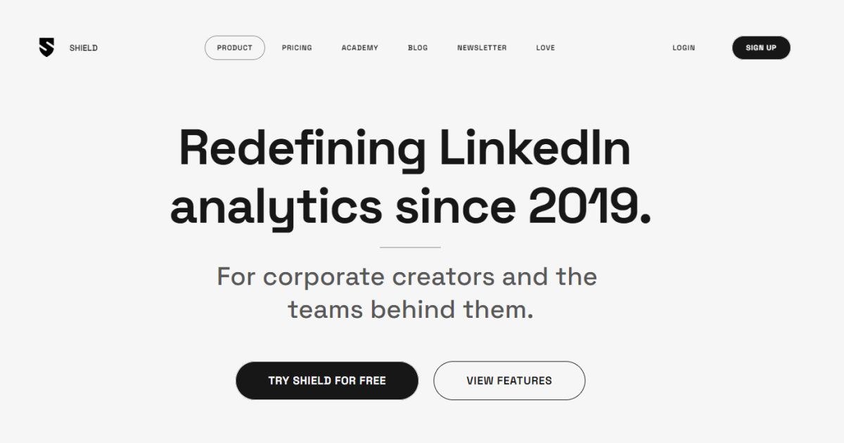Select the Love menu item
This screenshot has height=443, width=844.
click(544, 48)
